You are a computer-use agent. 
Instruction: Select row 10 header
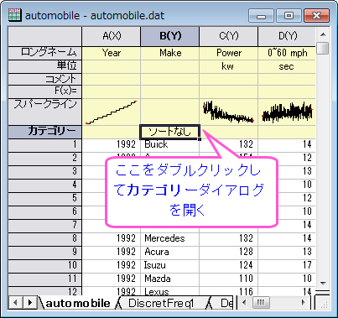[x=45, y=265]
